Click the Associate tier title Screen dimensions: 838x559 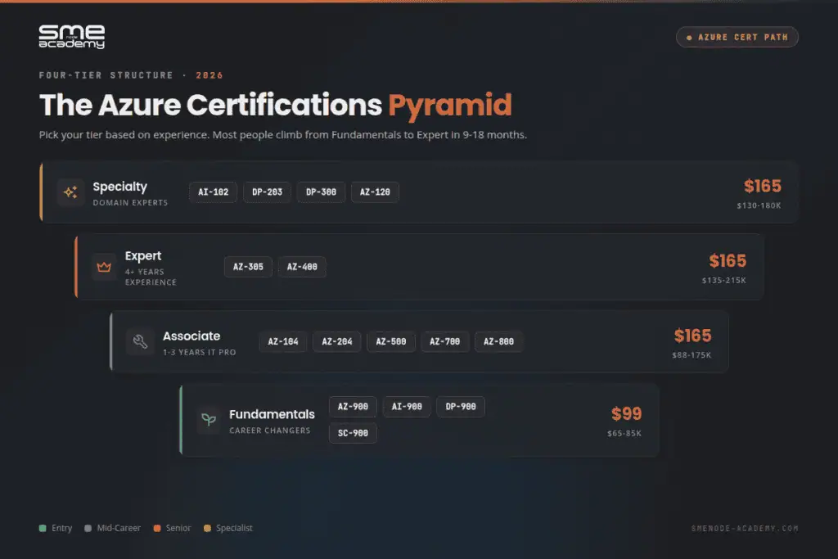click(x=191, y=336)
